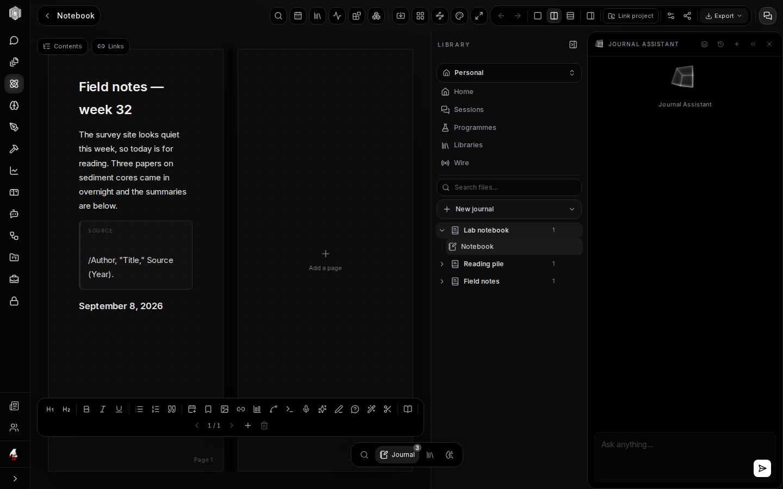Open the color palette theme icon
The height and width of the screenshot is (489, 783).
pos(459,16)
